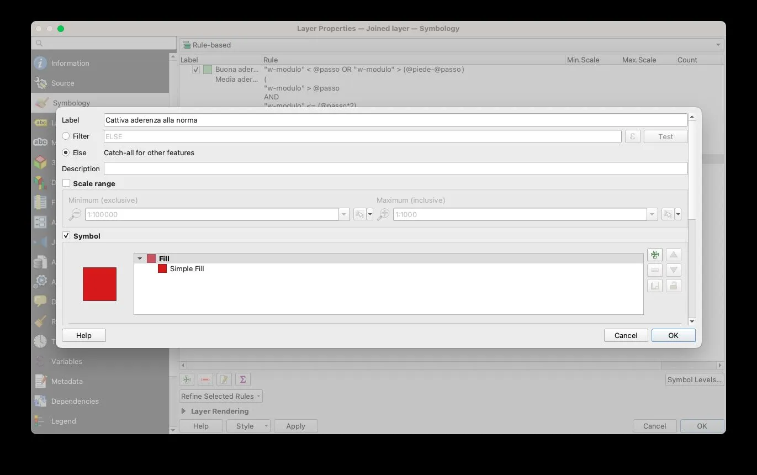This screenshot has height=475, width=757.
Task: Uncheck the Symbol checkbox
Action: point(66,236)
